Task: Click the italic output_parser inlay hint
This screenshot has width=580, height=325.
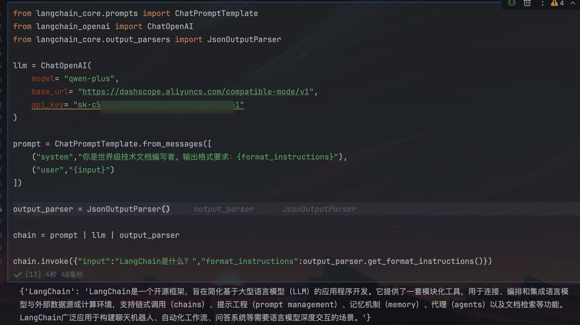Action: (224, 209)
